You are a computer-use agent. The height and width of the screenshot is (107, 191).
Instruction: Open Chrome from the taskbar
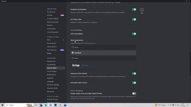(41, 105)
